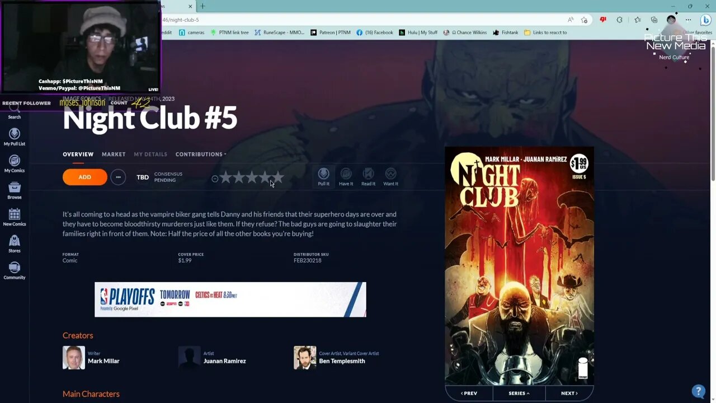
Task: Open My Pull List in sidebar
Action: [15, 137]
